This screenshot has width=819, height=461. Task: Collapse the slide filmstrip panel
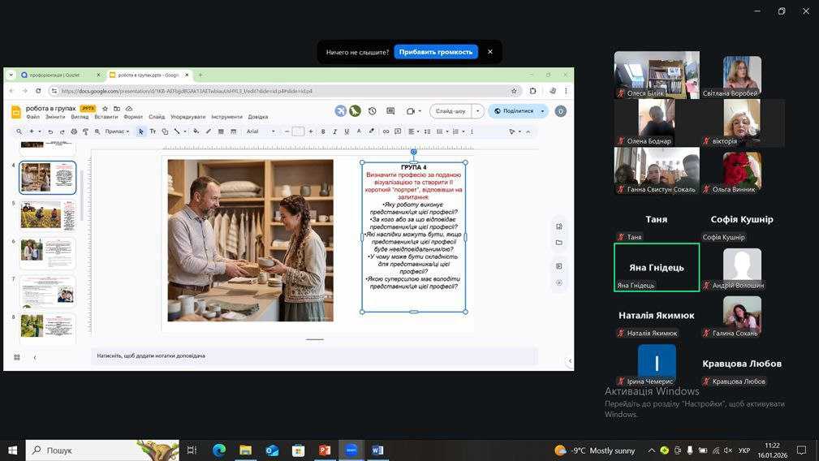[34, 357]
